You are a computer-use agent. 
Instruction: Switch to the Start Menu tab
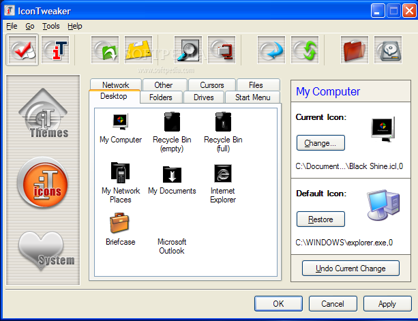coord(253,97)
